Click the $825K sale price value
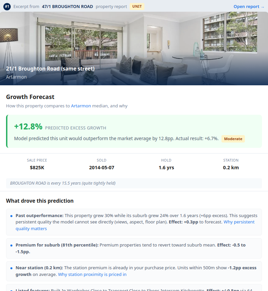The width and height of the screenshot is (268, 291). point(37,168)
